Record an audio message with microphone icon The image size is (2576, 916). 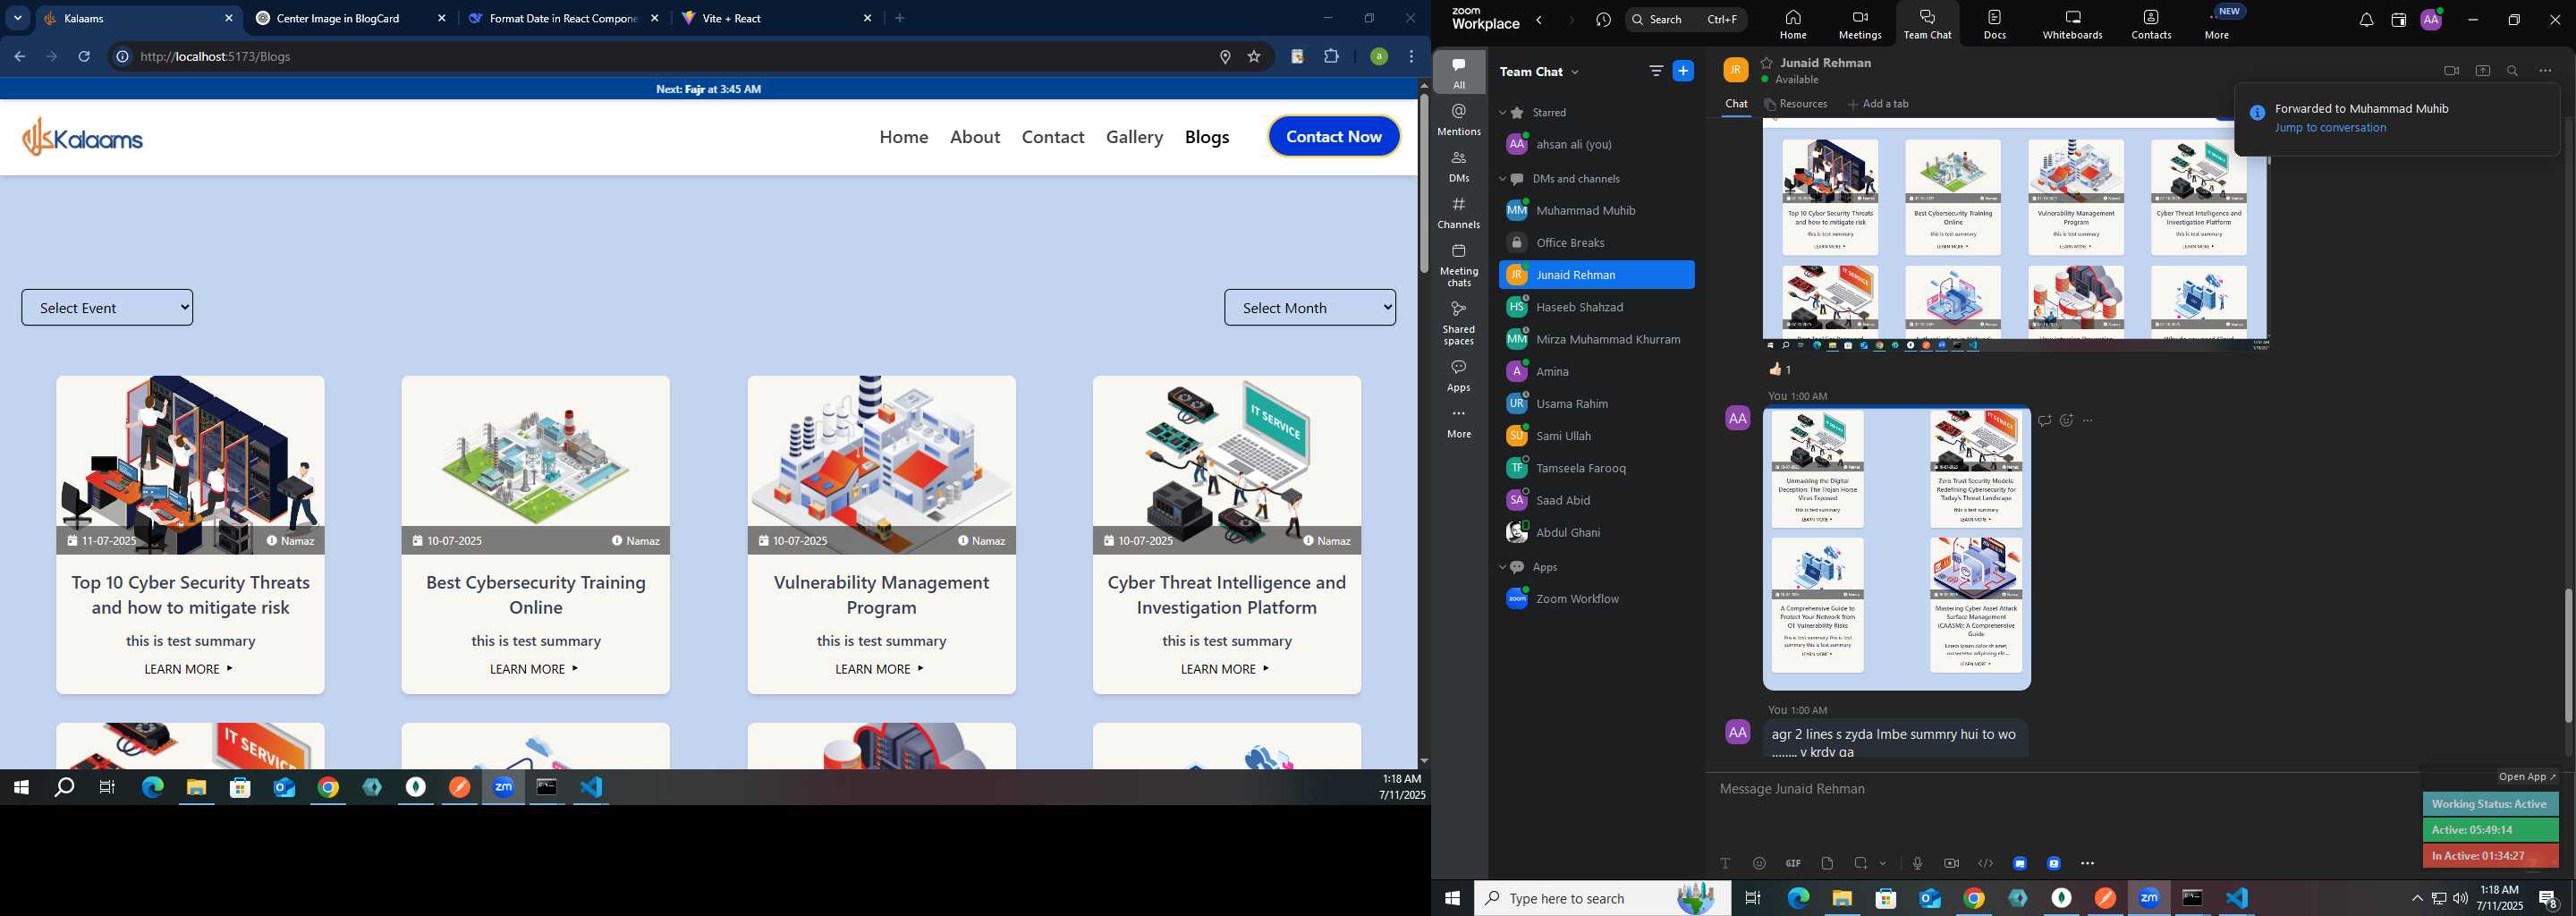(x=1917, y=863)
